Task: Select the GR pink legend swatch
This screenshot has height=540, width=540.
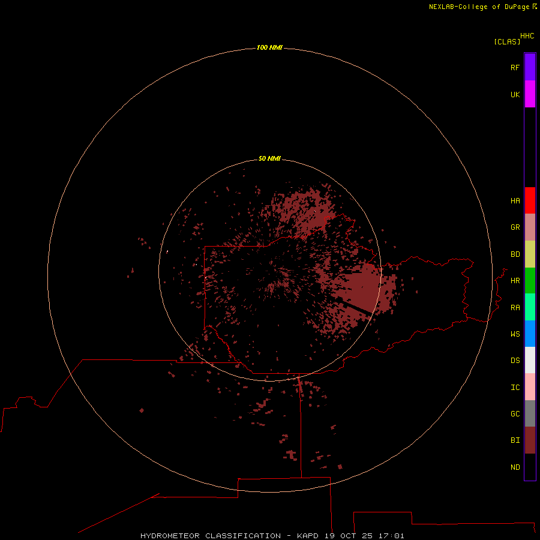Action: [x=530, y=227]
